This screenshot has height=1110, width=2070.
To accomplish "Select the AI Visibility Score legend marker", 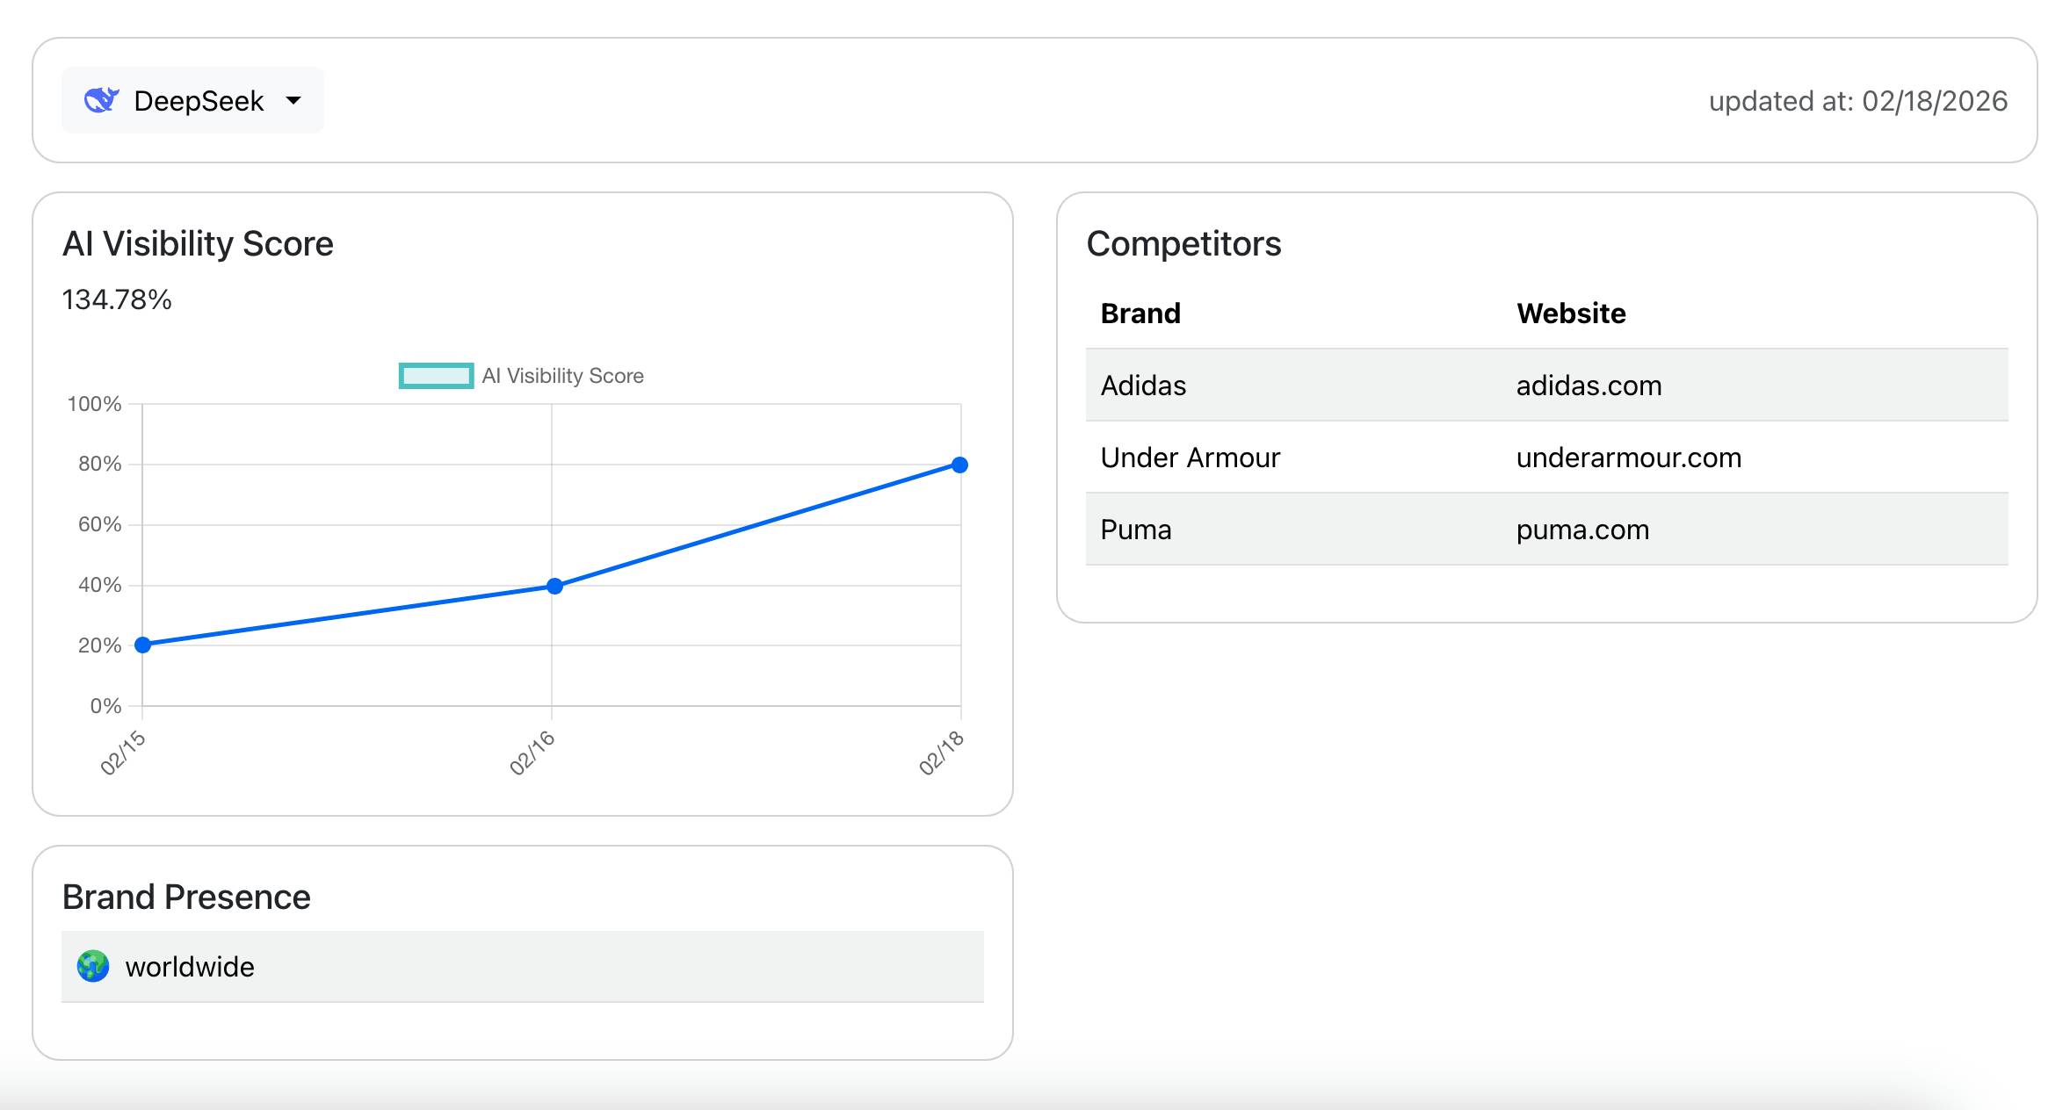I will pyautogui.click(x=436, y=376).
